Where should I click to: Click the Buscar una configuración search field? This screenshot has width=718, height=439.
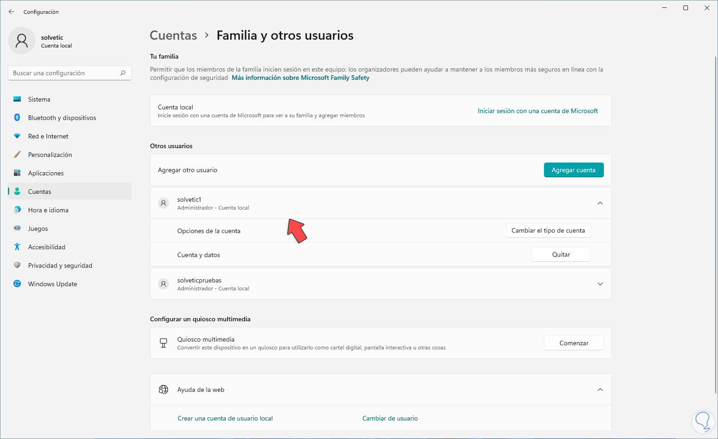(65, 73)
